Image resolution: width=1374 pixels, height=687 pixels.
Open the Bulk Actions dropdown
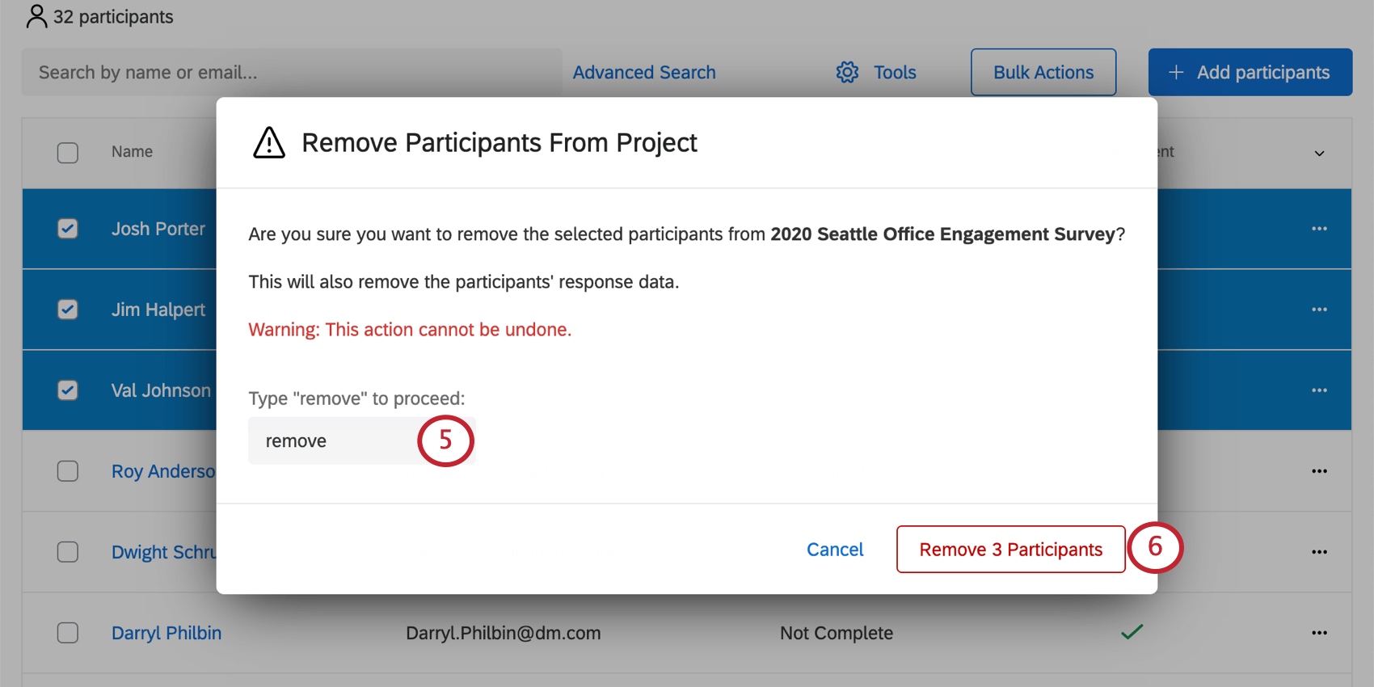(1043, 72)
